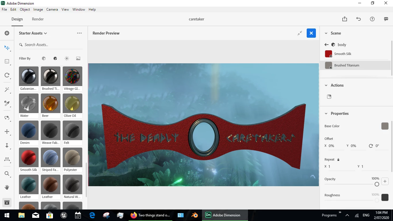The height and width of the screenshot is (221, 393).
Task: Choose the Hand tool
Action: tap(7, 187)
